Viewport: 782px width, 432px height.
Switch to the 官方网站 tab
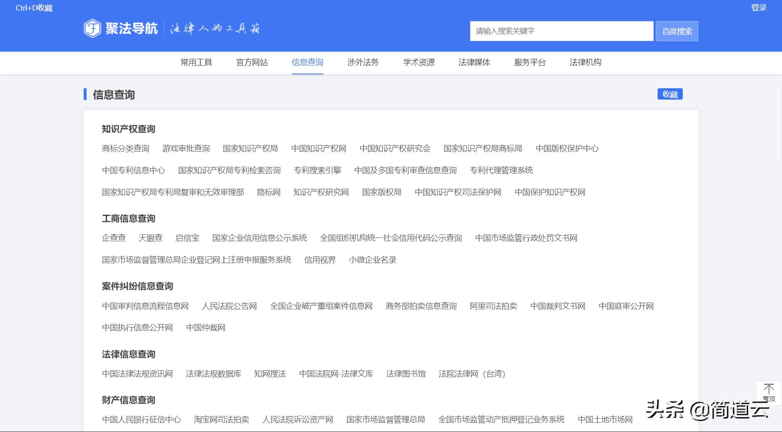click(252, 63)
